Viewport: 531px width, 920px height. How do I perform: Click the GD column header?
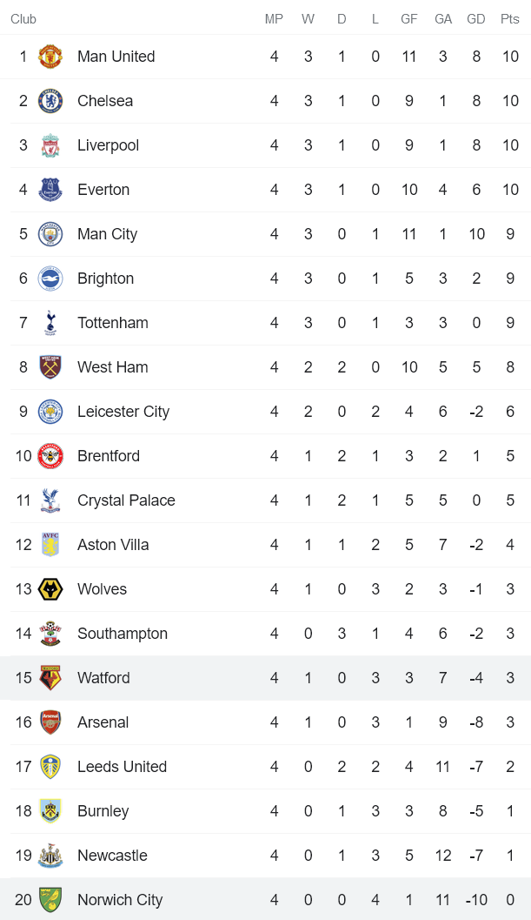point(476,19)
